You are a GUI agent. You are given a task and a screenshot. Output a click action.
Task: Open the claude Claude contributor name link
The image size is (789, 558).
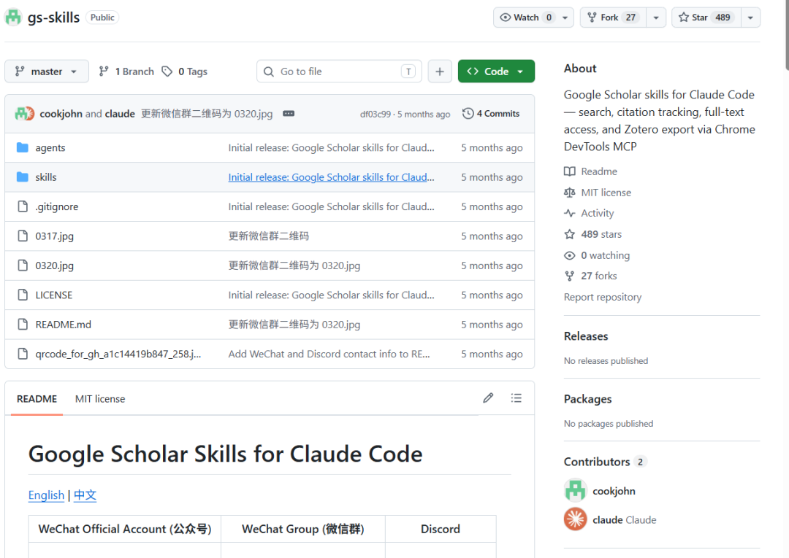coord(625,520)
